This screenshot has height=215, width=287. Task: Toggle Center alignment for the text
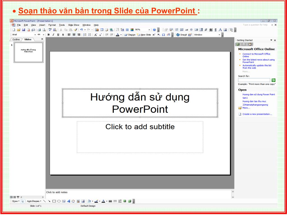tap(74, 35)
